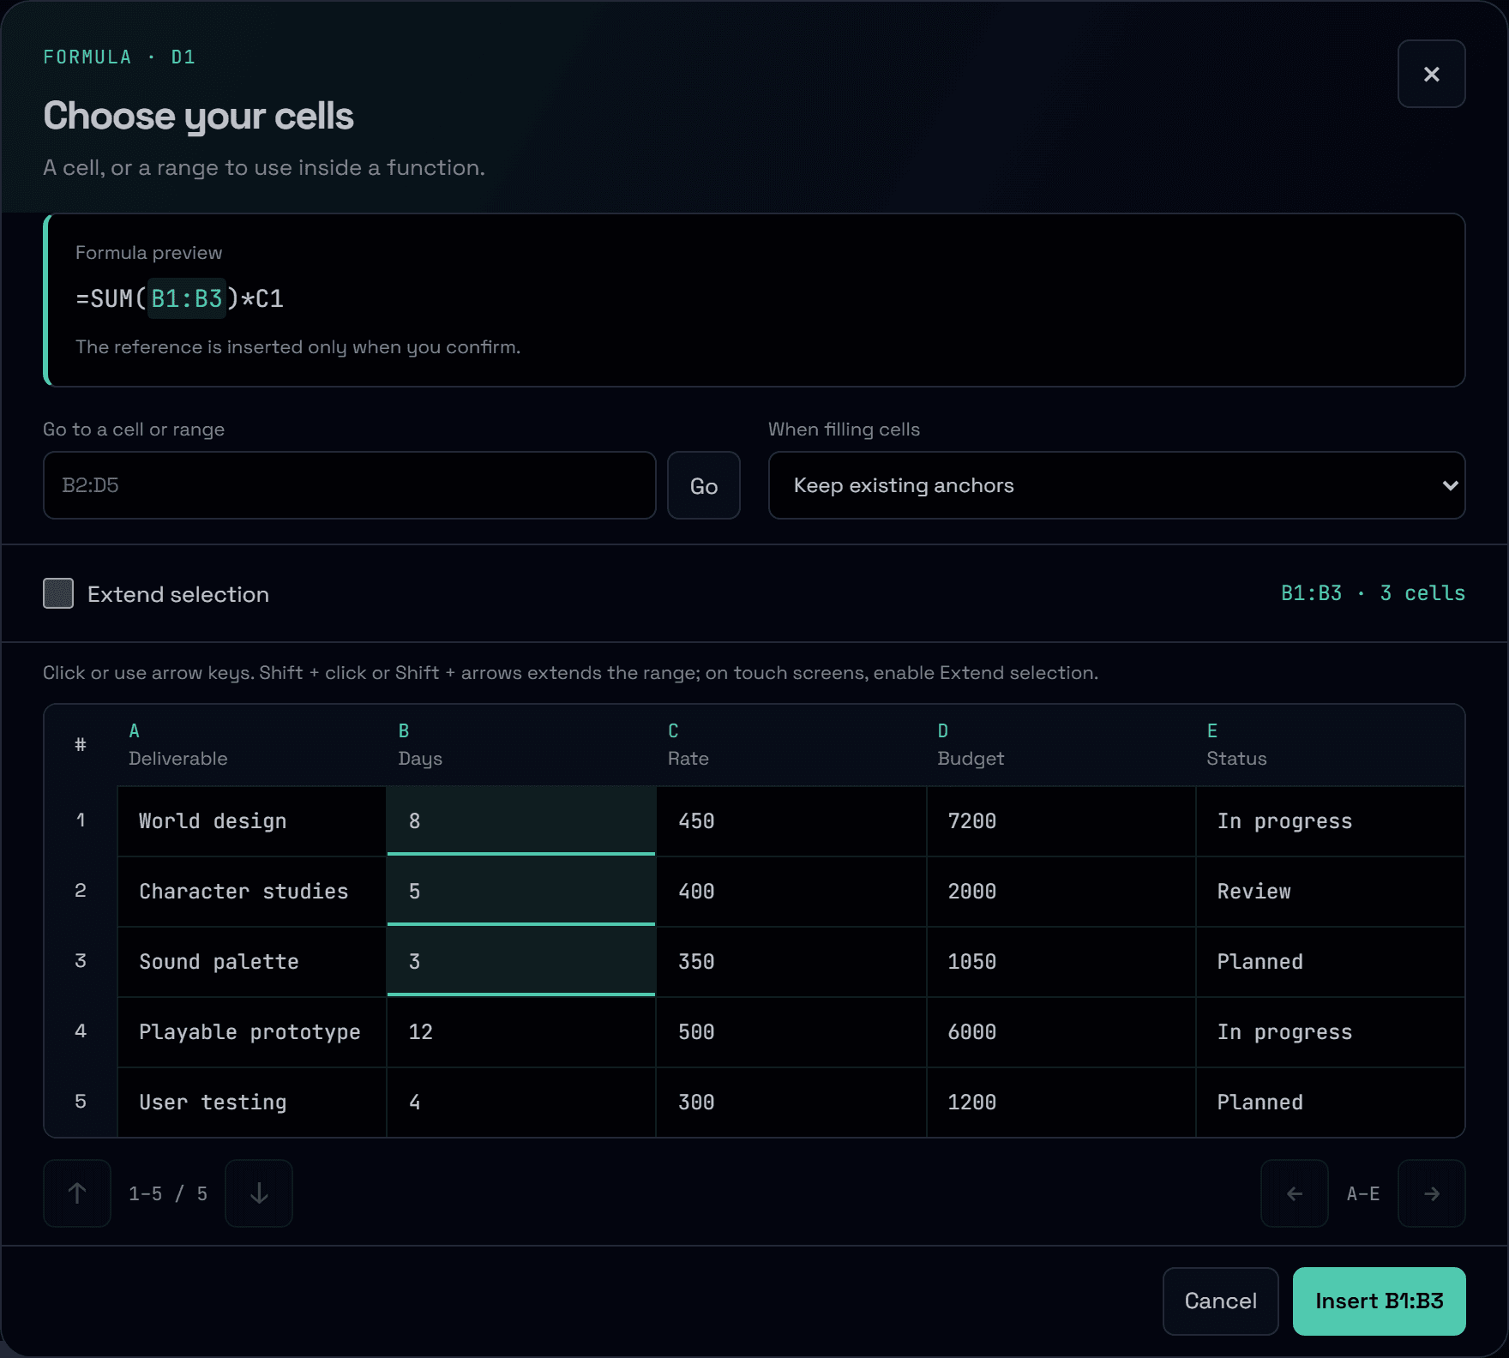Show next columns with right arrow

[x=1432, y=1193]
